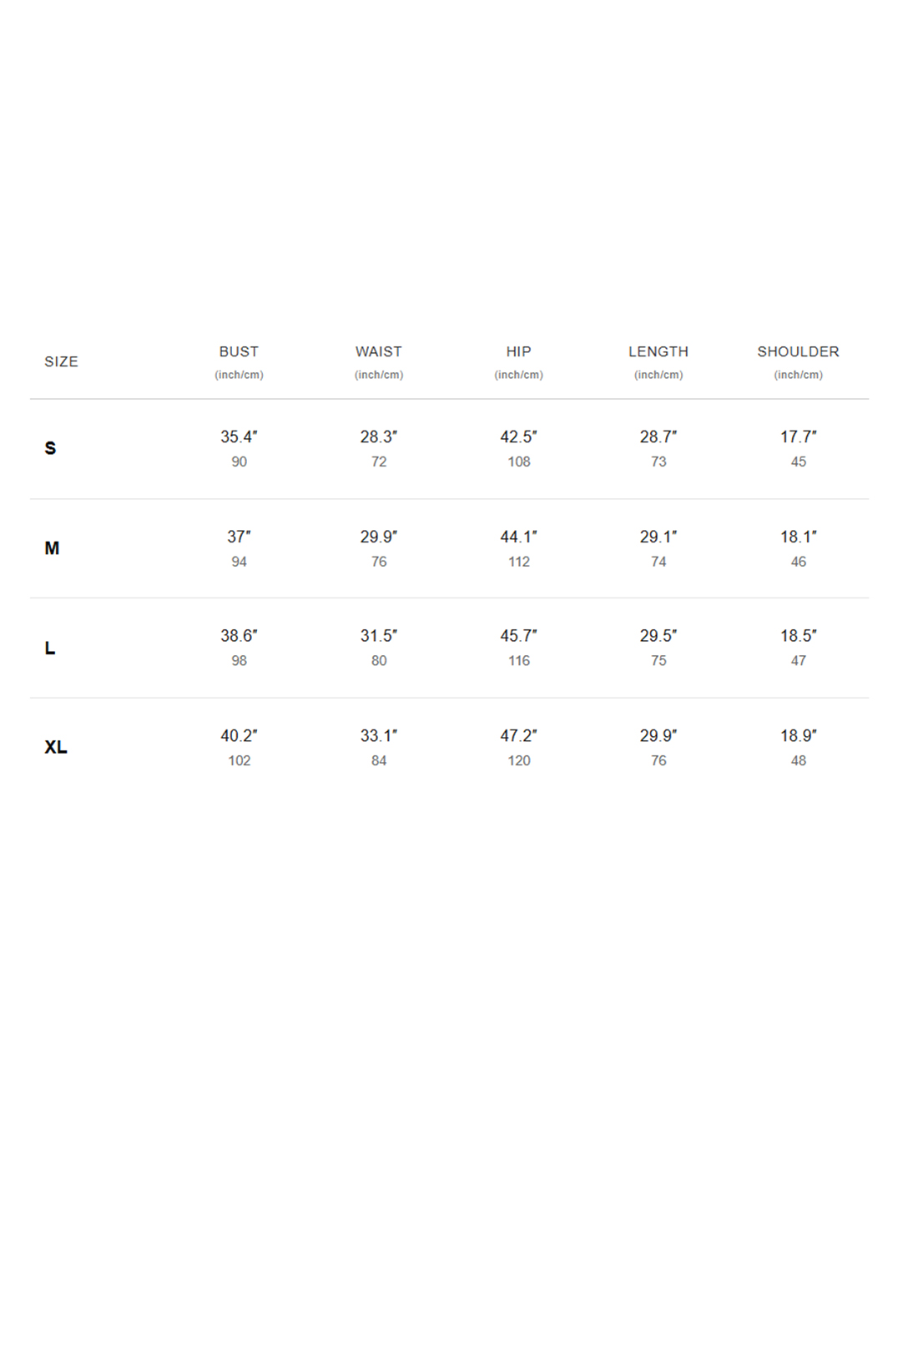This screenshot has width=908, height=1362.
Task: Select the 80 cm waist value
Action: tap(379, 660)
